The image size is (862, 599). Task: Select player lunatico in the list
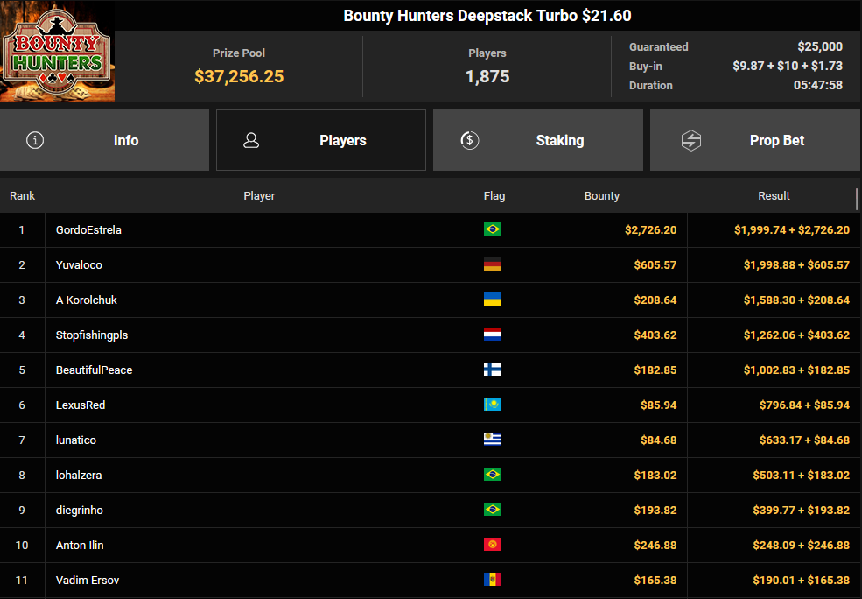pos(76,440)
